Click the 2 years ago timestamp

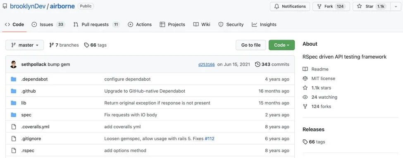pos(277,115)
